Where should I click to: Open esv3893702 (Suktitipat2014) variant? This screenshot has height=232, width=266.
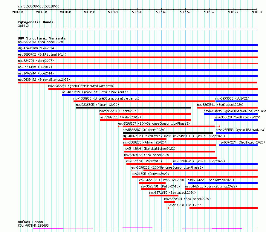click(x=42, y=54)
